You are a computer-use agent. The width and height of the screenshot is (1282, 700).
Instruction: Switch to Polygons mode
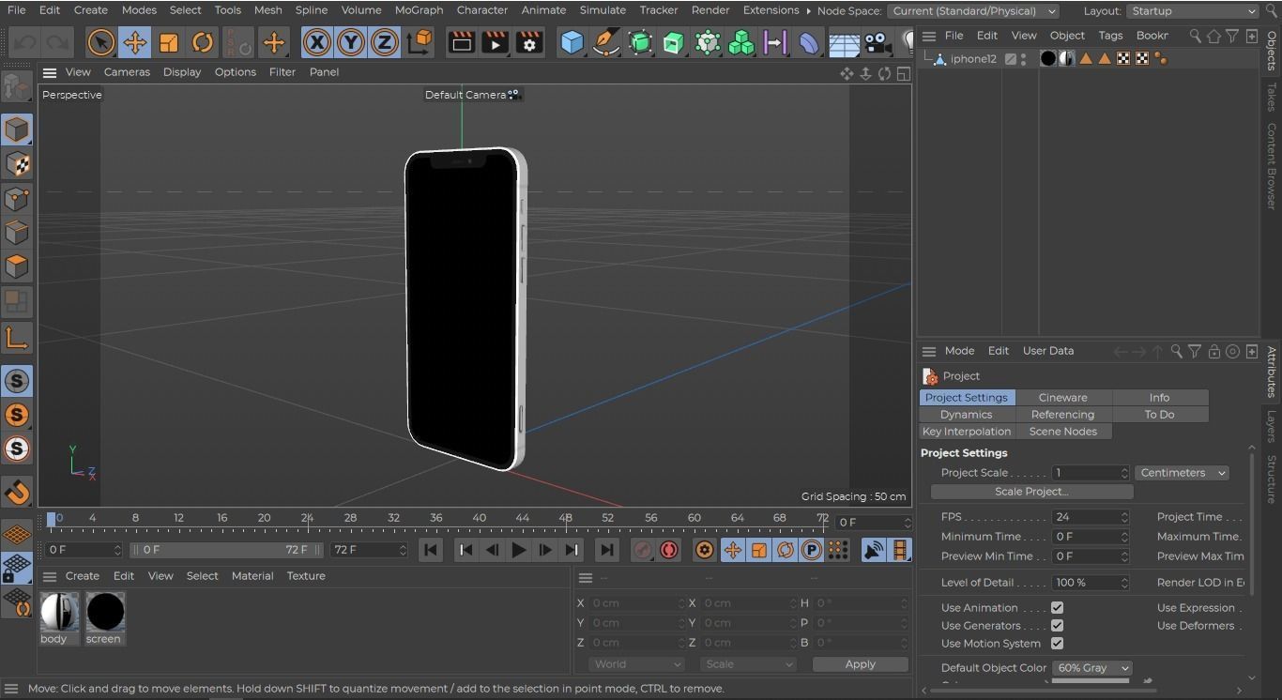click(x=16, y=266)
